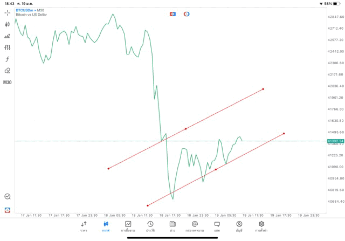The image size is (345, 241).
Task: Tap the chart search analysis icon
Action: pyautogui.click(x=8, y=197)
